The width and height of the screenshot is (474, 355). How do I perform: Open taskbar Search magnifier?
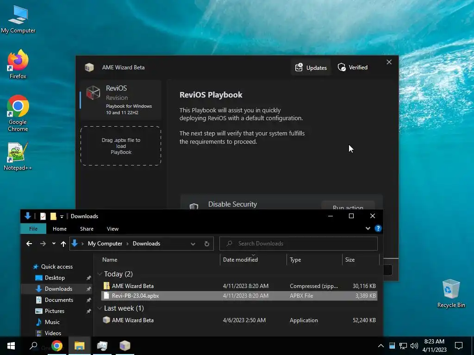click(33, 346)
